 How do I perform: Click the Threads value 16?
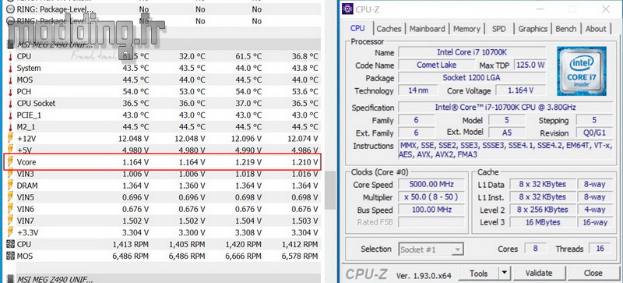point(600,249)
